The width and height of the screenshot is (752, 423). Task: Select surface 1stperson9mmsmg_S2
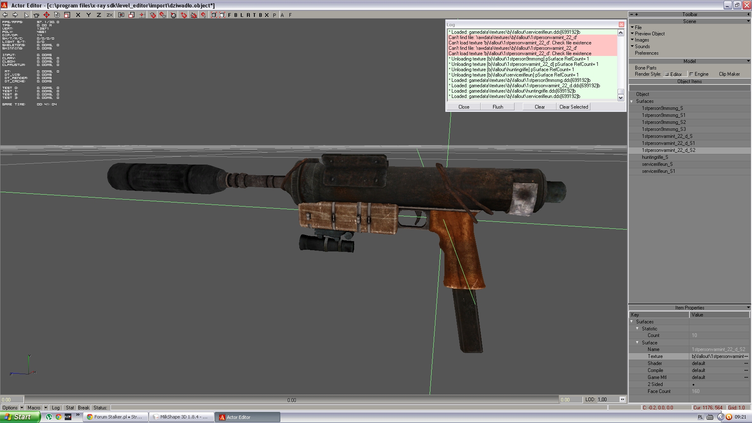click(x=664, y=122)
